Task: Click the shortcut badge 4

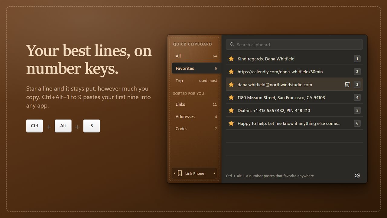Action: [x=357, y=97]
